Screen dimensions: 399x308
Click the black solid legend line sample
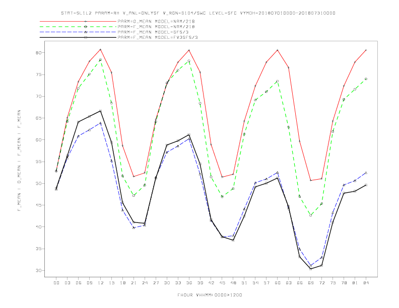[78, 37]
